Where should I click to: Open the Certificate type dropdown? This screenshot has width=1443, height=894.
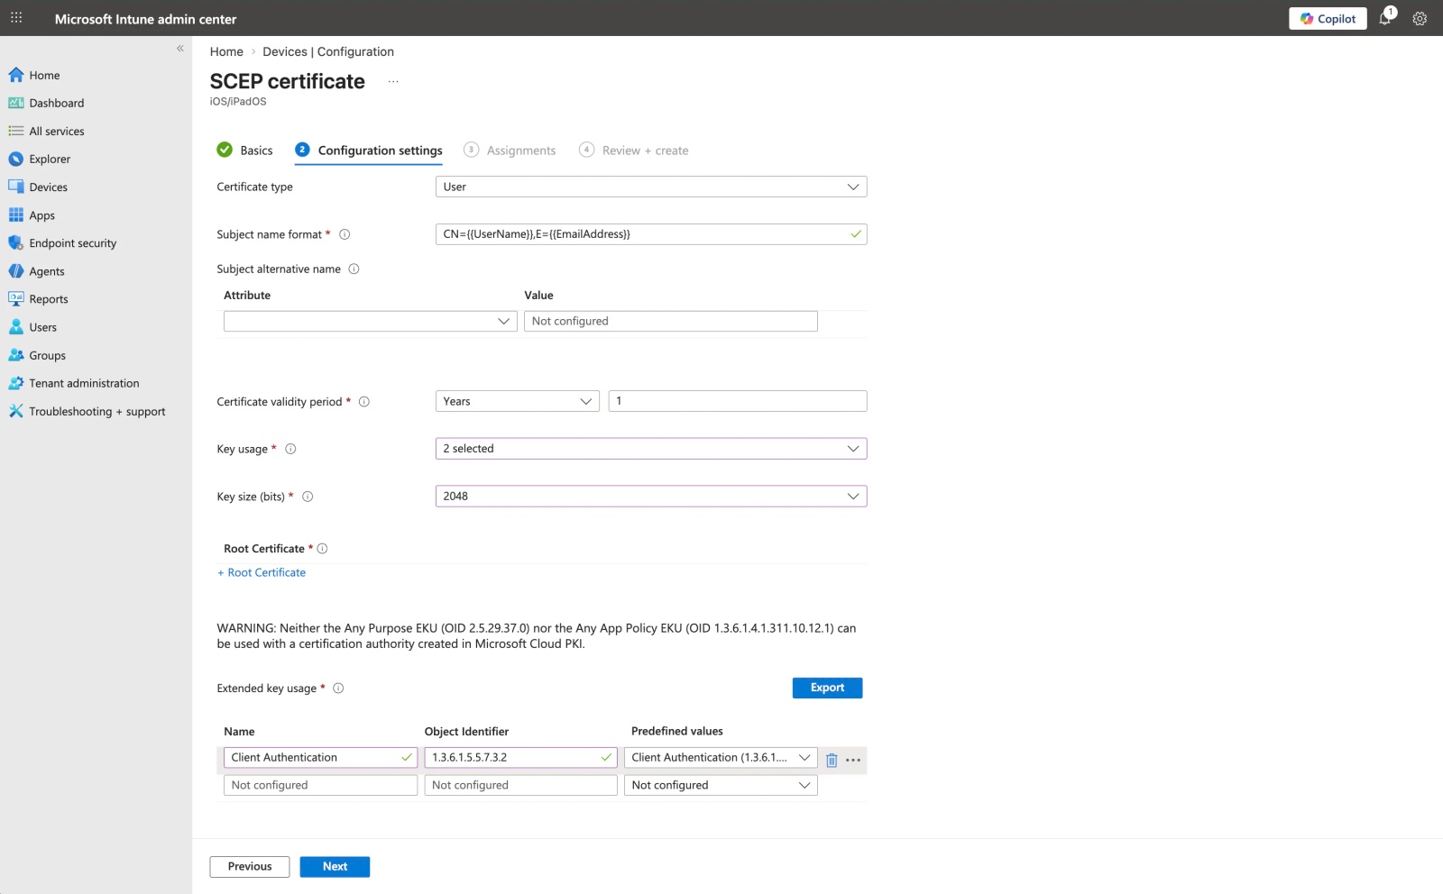pyautogui.click(x=651, y=187)
